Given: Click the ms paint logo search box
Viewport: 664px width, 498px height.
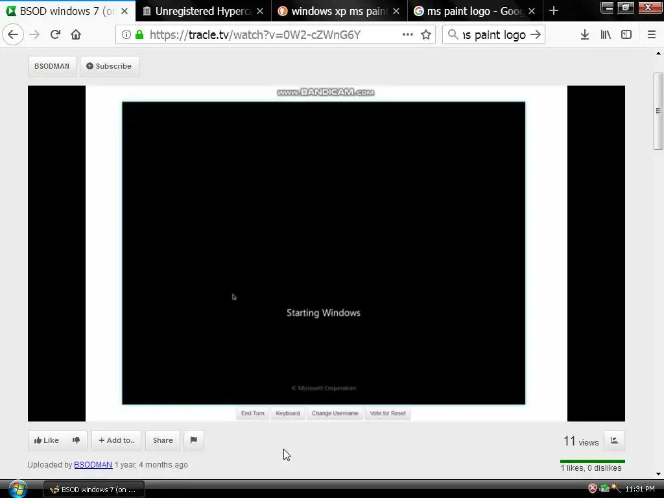Looking at the screenshot, I should point(493,35).
